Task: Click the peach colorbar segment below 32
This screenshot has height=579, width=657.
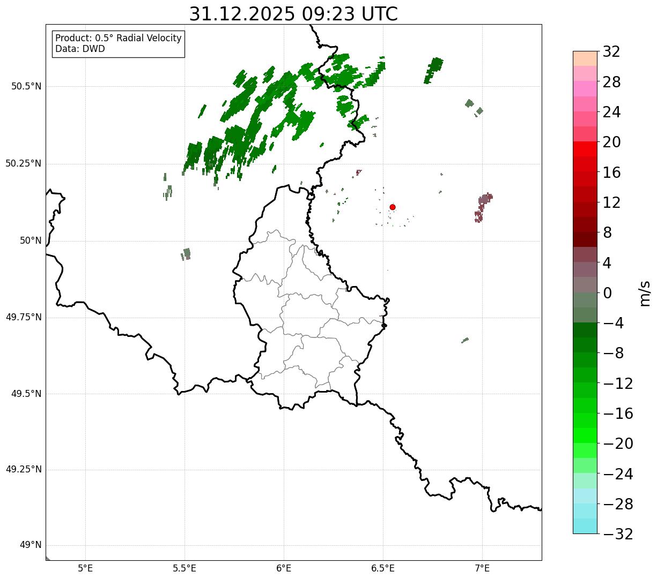Action: (x=585, y=58)
